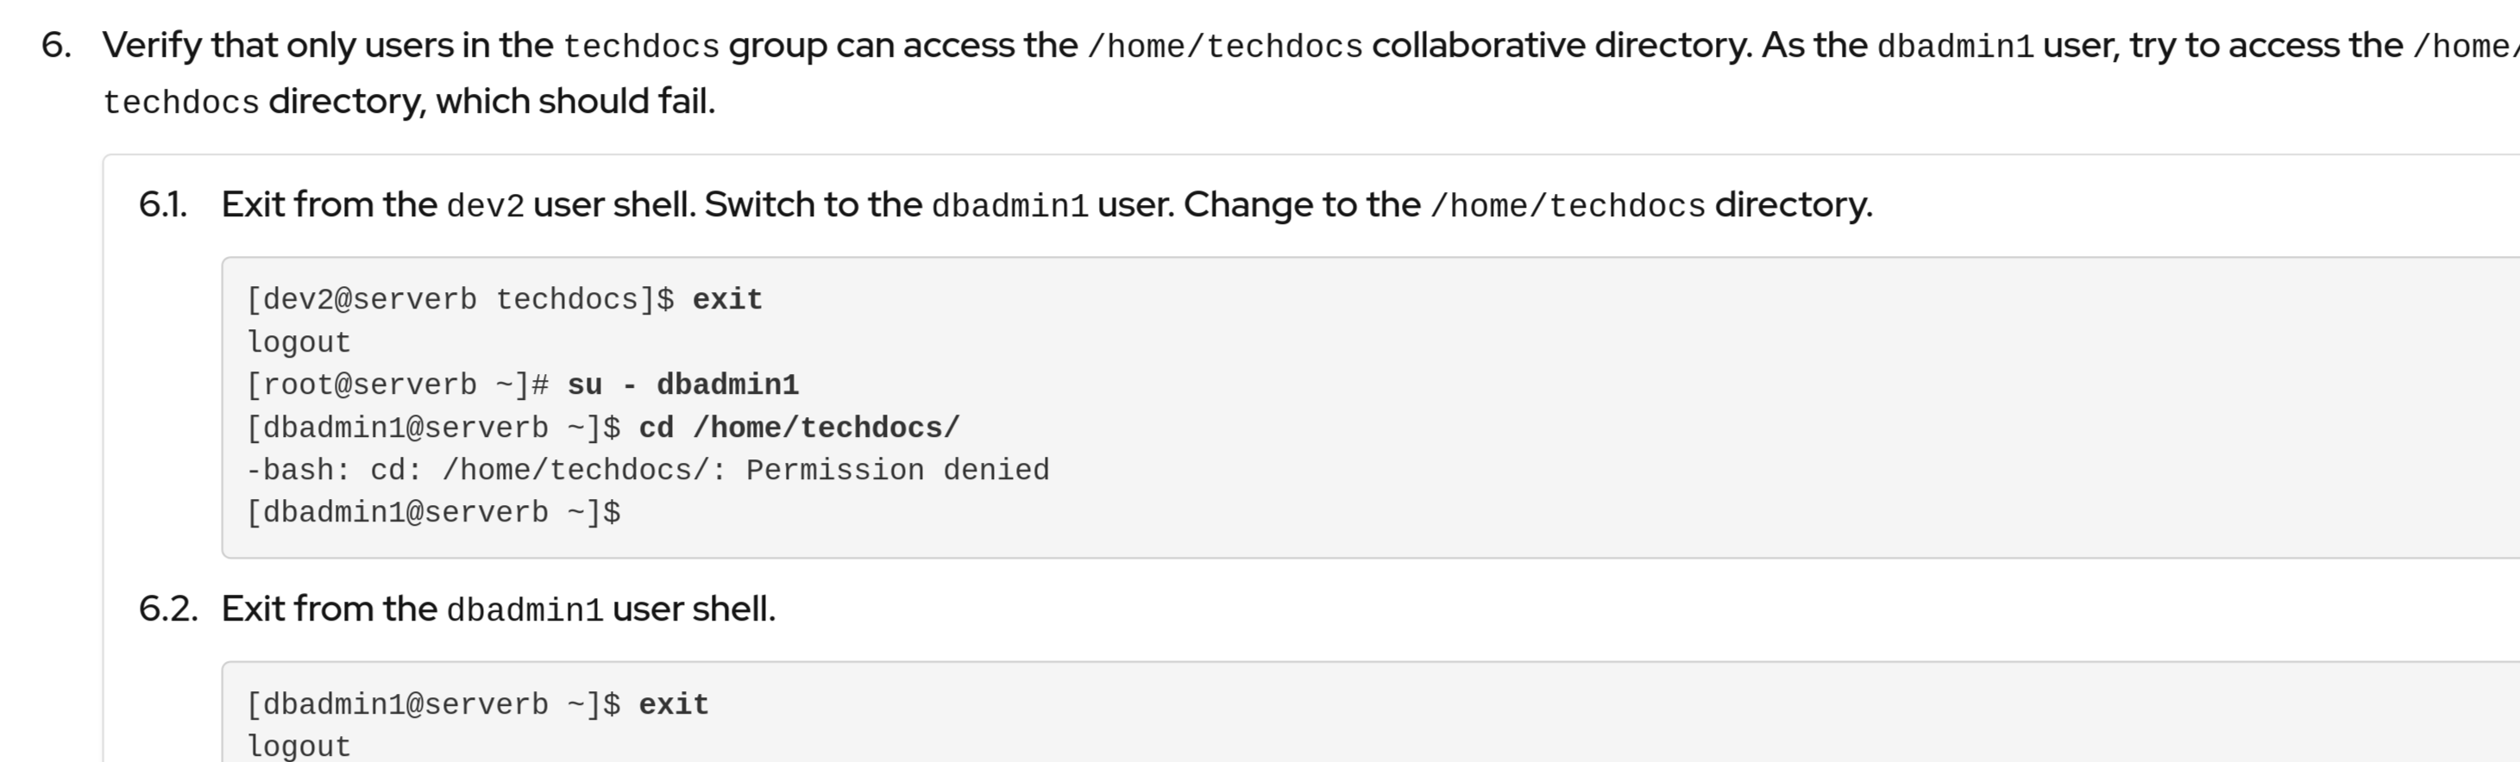Click the exit command in second code block

(x=673, y=705)
